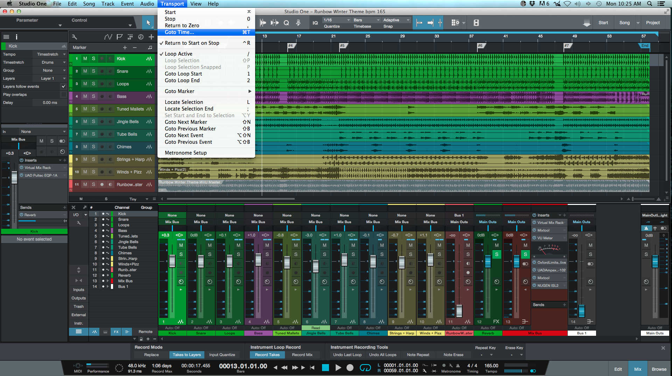The height and width of the screenshot is (376, 672).
Task: Click the tempo value 165.00 field
Action: coord(491,366)
